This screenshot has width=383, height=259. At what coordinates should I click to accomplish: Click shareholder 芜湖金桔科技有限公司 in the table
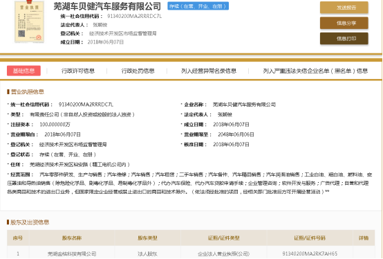72,254
